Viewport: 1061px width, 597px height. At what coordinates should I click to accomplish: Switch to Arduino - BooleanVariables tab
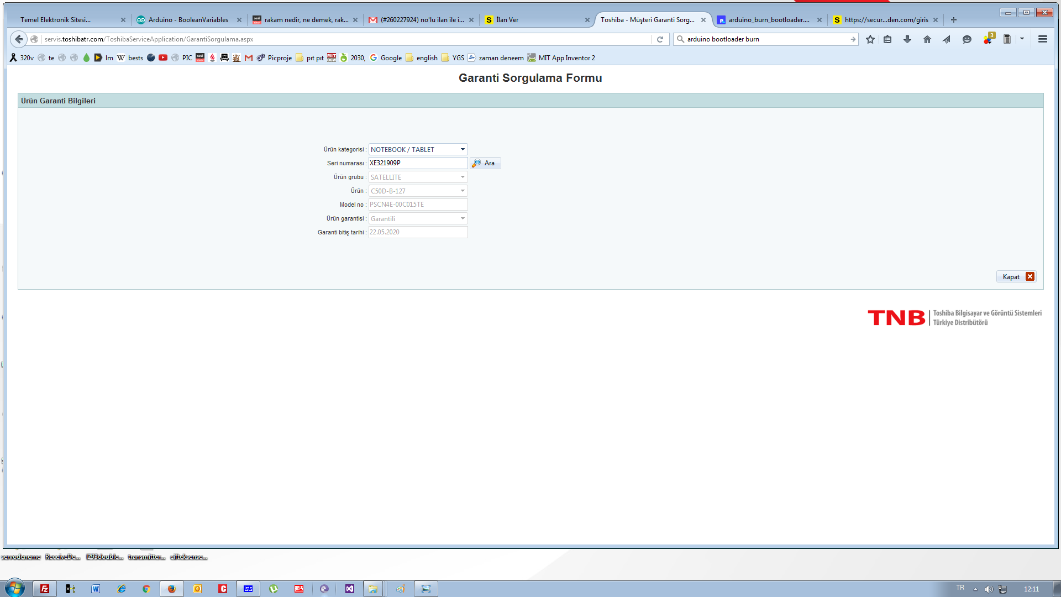188,20
